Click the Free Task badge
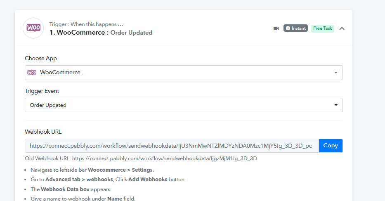Image resolution: width=385 pixels, height=201 pixels. 323,28
